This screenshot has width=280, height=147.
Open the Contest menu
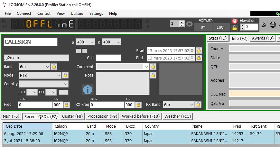[x=44, y=14]
